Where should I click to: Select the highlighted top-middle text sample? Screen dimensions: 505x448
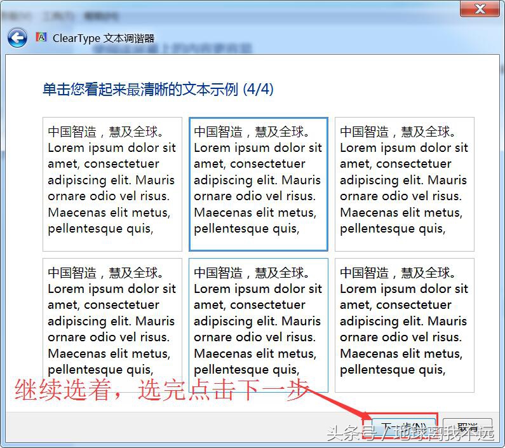click(x=259, y=184)
